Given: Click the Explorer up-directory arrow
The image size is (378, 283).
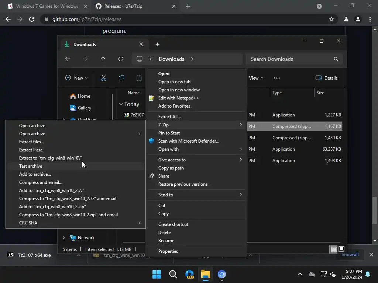Looking at the screenshot, I should [x=103, y=59].
